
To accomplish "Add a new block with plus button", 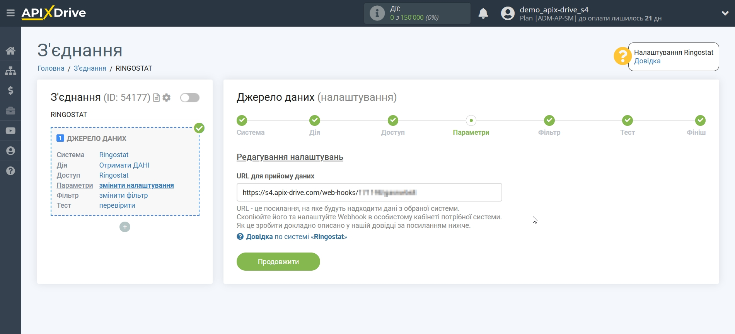I will (x=125, y=227).
